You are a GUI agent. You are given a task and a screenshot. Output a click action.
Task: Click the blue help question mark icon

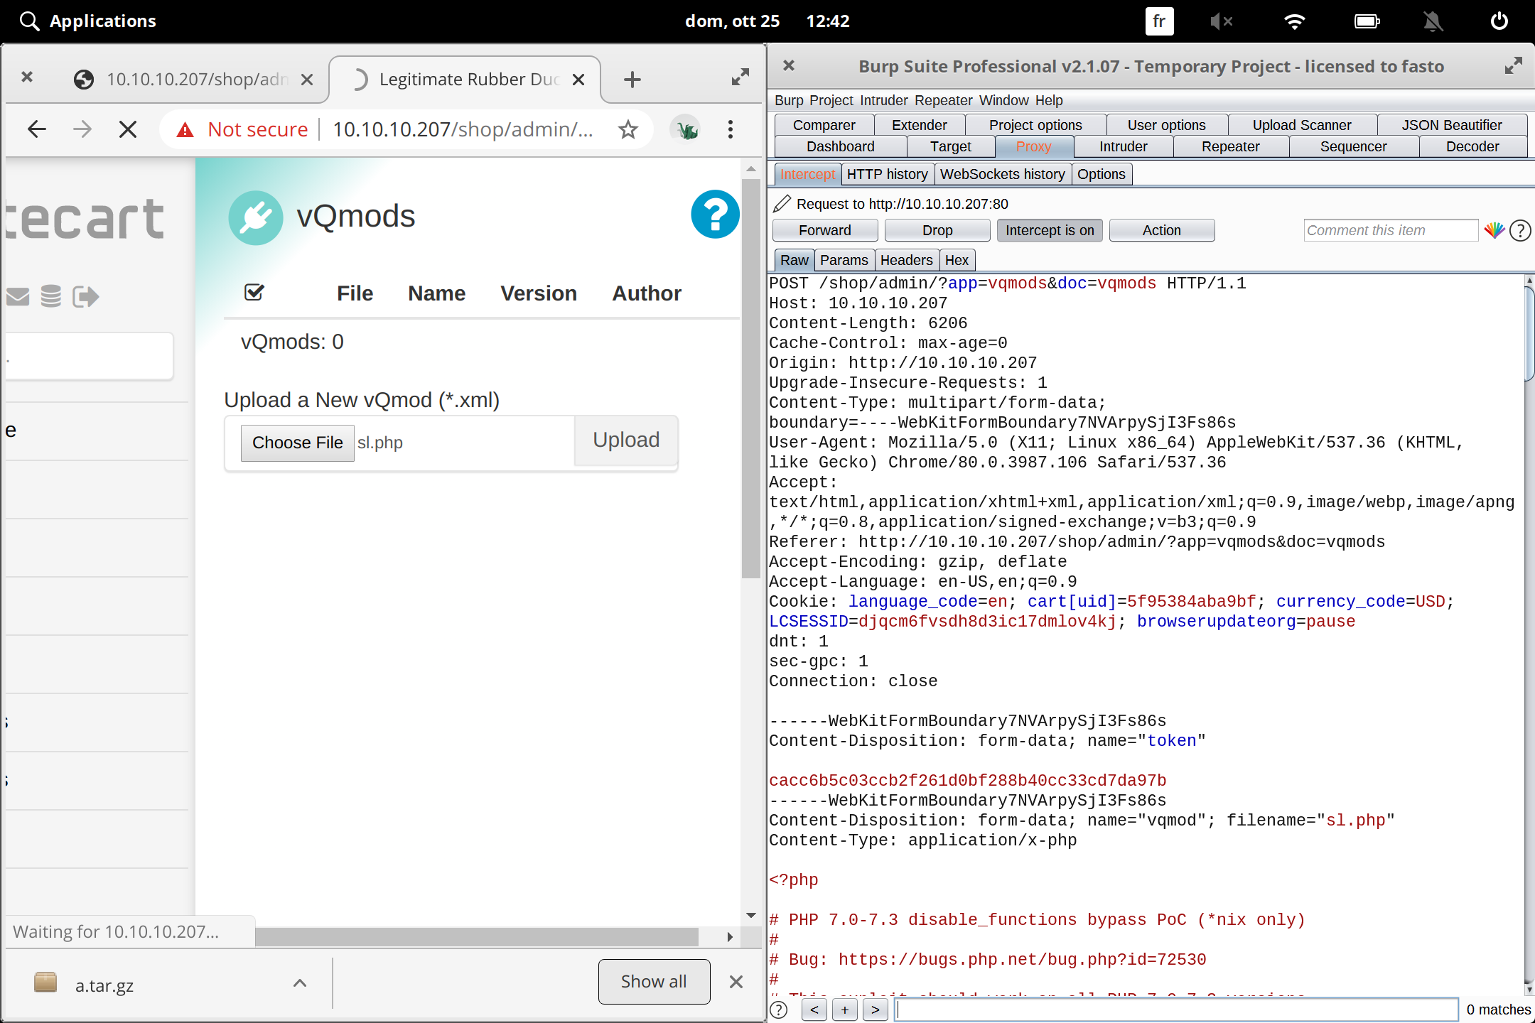(x=715, y=214)
